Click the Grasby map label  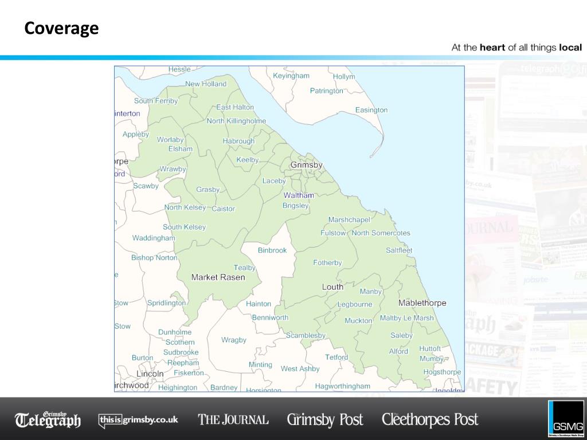click(x=208, y=190)
